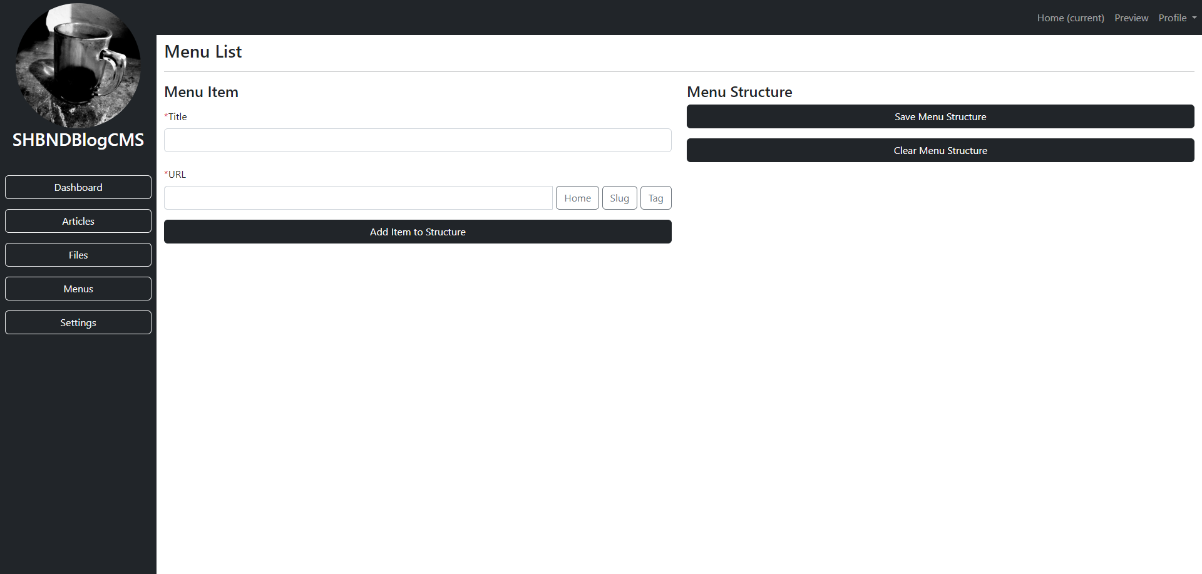Clear the Menu Structure
The height and width of the screenshot is (574, 1202).
point(940,150)
